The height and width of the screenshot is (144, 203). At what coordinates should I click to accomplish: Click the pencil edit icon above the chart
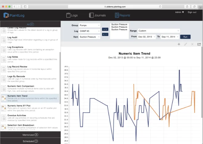pyautogui.click(x=185, y=44)
